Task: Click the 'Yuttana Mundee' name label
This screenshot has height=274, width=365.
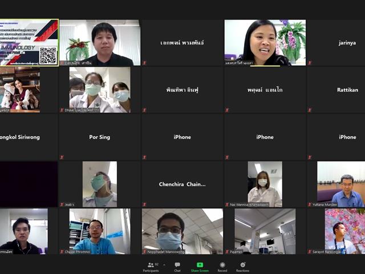Action: 325,204
